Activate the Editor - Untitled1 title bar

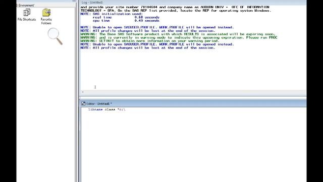193,104
